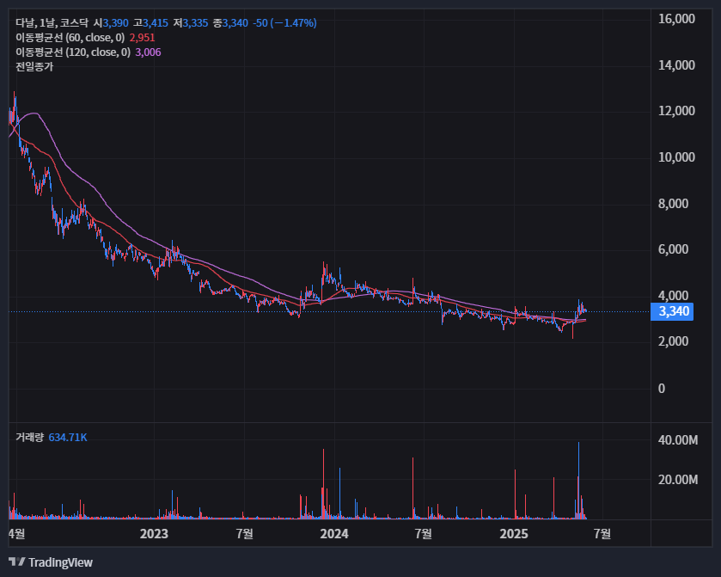This screenshot has width=721, height=577.
Task: Click the 60-period 이동평균선 indicator label
Action: pos(70,38)
